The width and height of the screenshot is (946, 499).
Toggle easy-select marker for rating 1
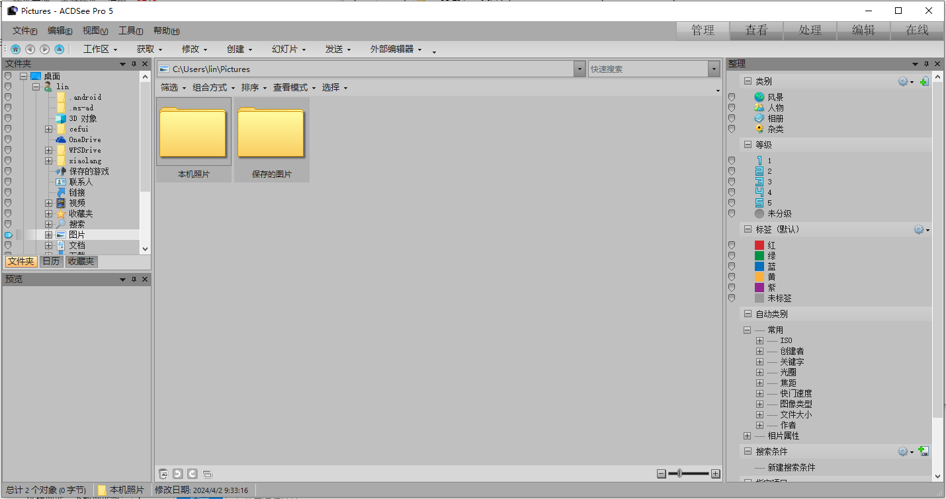pyautogui.click(x=732, y=161)
